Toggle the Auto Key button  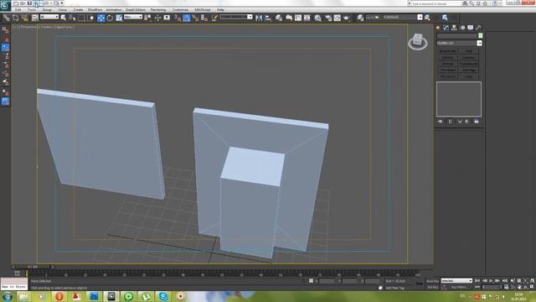(x=432, y=281)
